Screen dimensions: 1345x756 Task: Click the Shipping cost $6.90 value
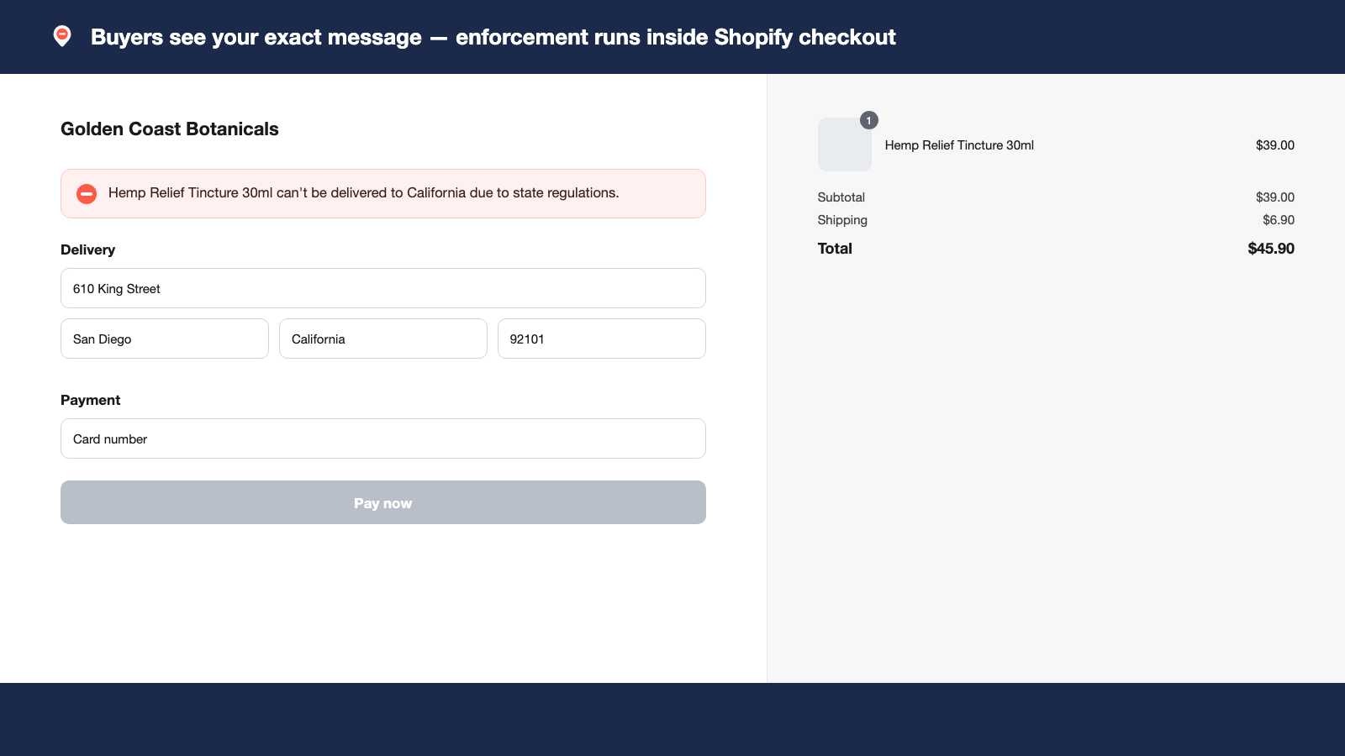click(1279, 220)
